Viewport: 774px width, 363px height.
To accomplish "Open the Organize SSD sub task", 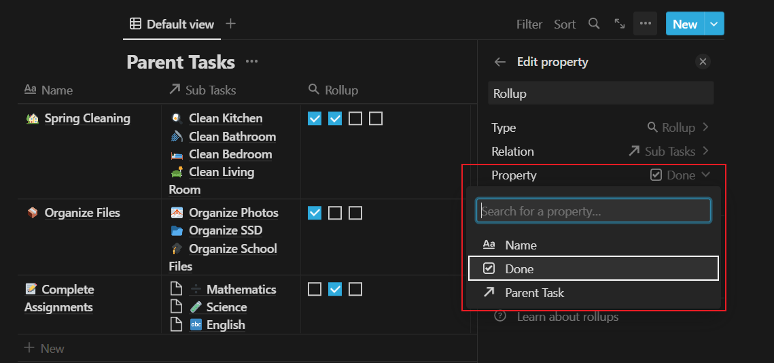I will coord(226,230).
